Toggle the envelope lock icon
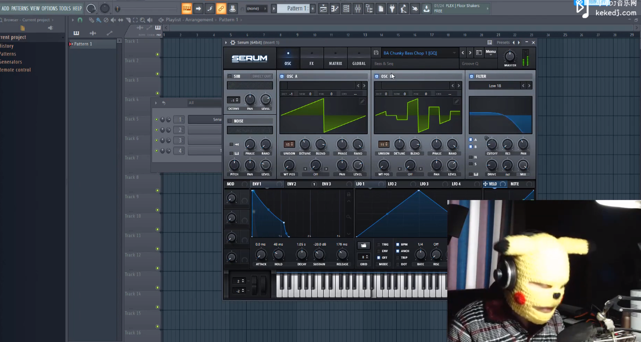 point(349,194)
